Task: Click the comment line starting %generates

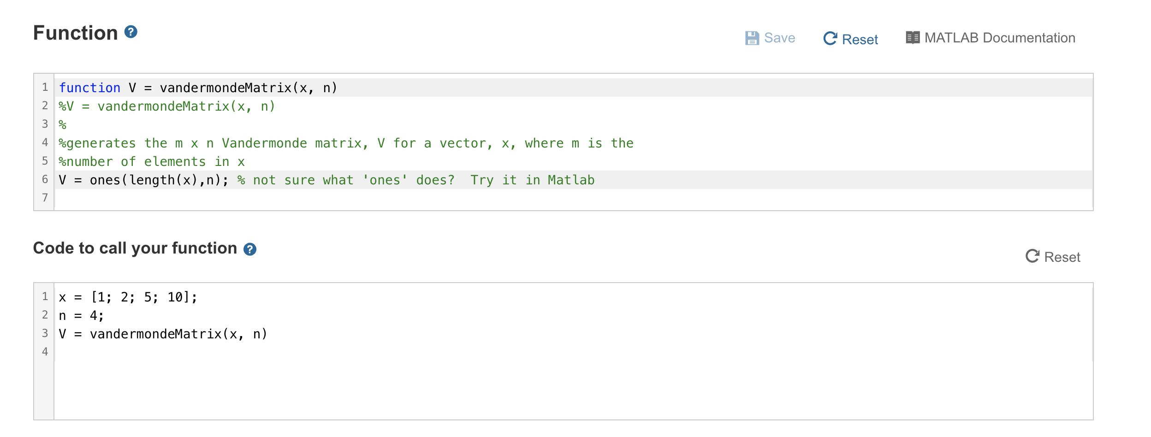Action: (x=346, y=143)
